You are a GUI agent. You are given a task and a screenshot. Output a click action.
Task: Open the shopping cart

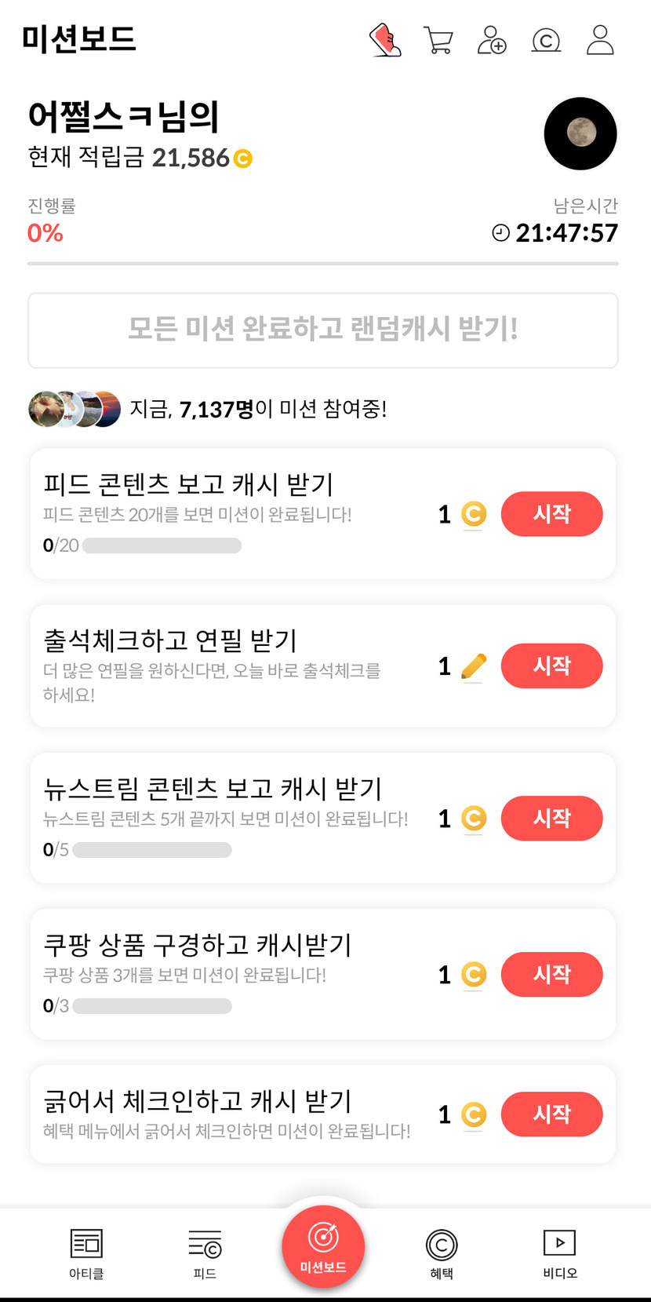438,40
